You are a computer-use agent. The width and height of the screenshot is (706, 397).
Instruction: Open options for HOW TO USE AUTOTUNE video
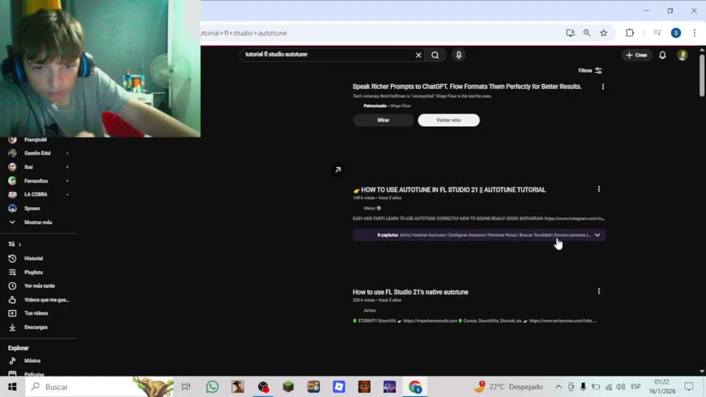tap(598, 189)
